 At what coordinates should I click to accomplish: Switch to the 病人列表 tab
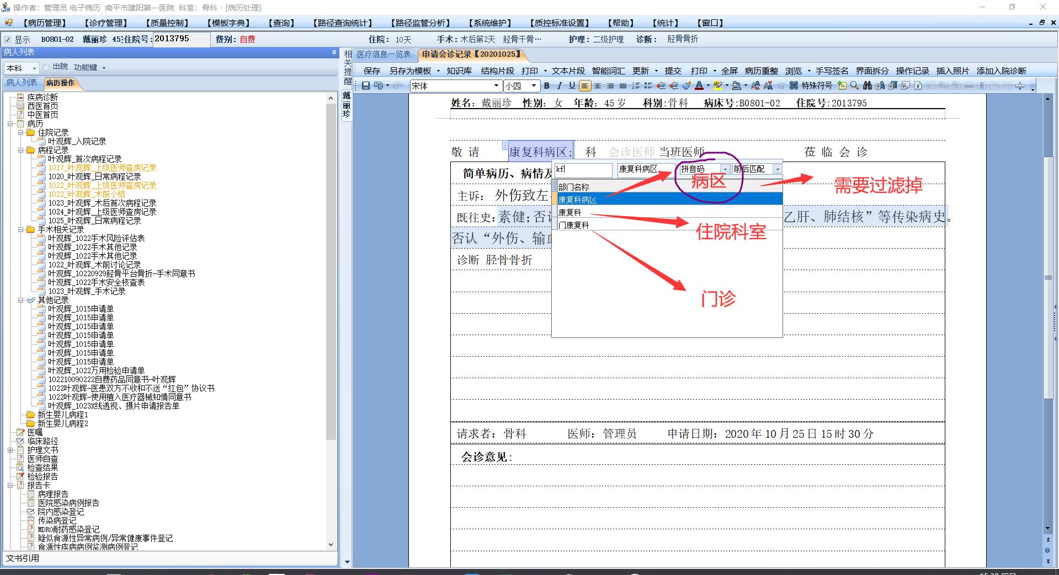pos(22,83)
